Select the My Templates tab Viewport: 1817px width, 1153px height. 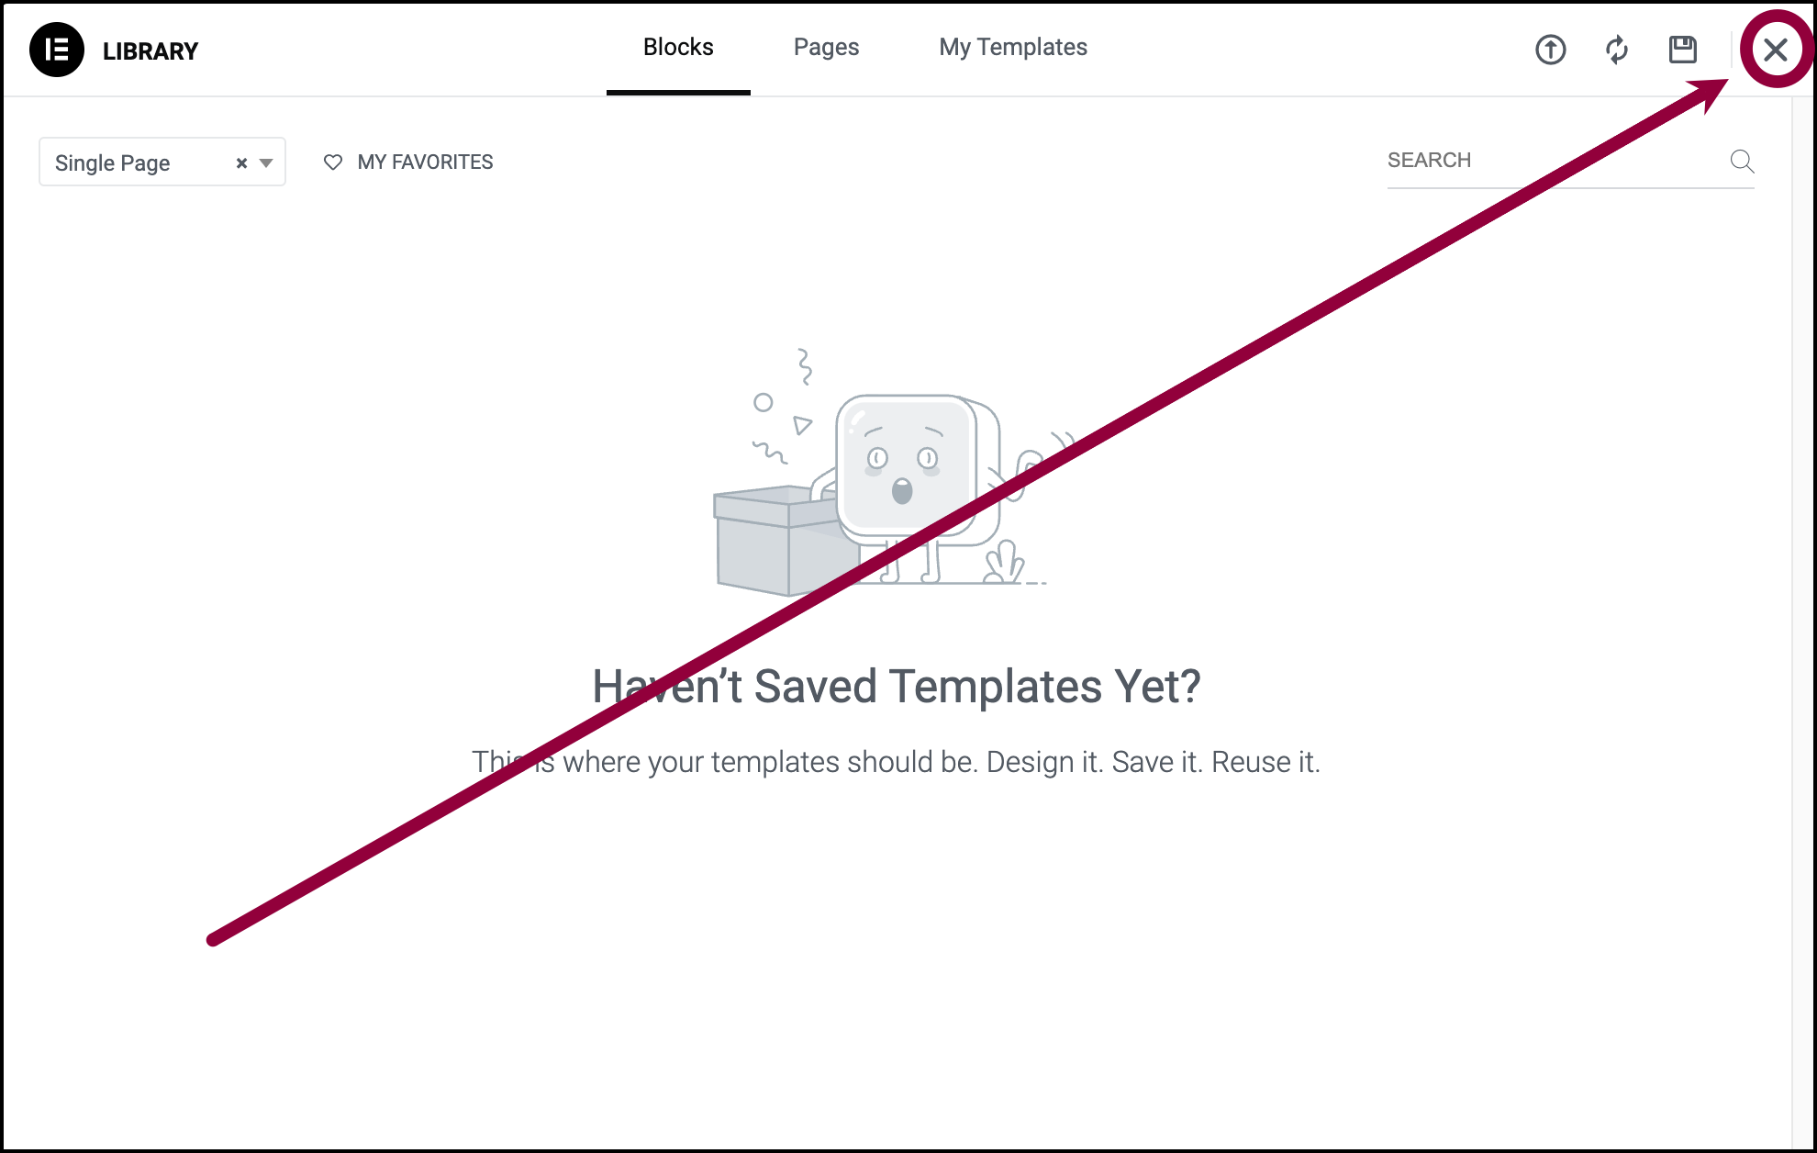tap(1012, 49)
